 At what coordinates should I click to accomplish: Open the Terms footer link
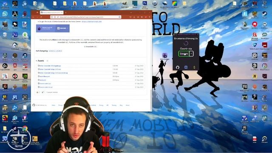pos(54,105)
